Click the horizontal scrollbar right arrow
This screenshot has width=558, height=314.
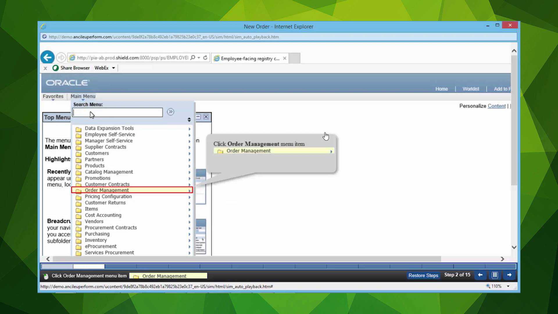pos(502,259)
